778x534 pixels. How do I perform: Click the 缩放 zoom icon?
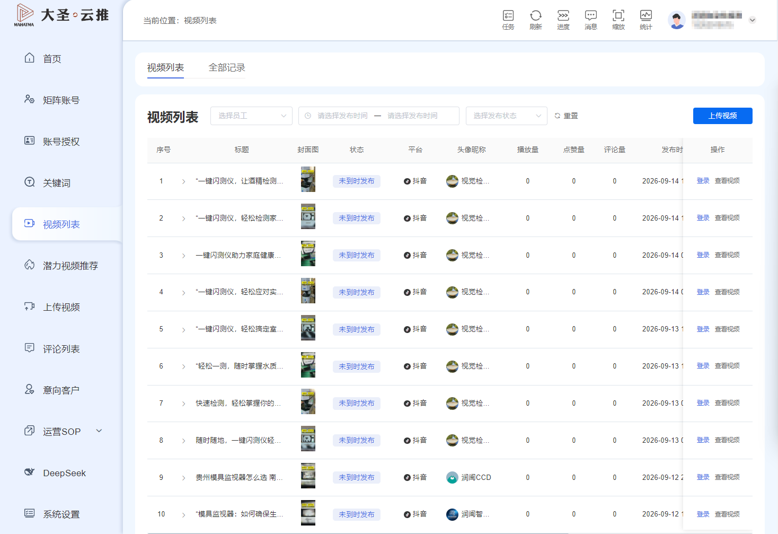pos(618,20)
